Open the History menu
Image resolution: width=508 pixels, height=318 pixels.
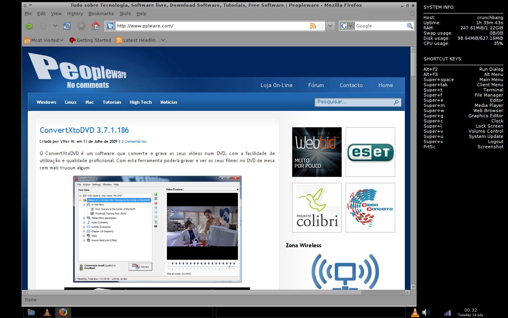coord(75,14)
